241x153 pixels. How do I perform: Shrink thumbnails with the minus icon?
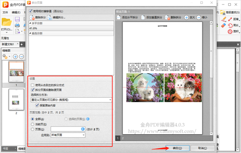pyautogui.click(x=22, y=57)
